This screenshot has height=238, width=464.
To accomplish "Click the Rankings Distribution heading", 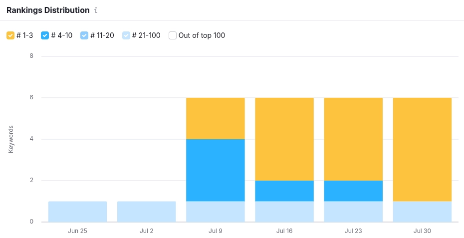I will (48, 10).
